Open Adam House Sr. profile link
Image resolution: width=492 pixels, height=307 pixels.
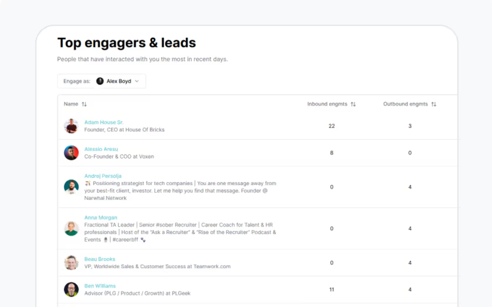pos(104,122)
